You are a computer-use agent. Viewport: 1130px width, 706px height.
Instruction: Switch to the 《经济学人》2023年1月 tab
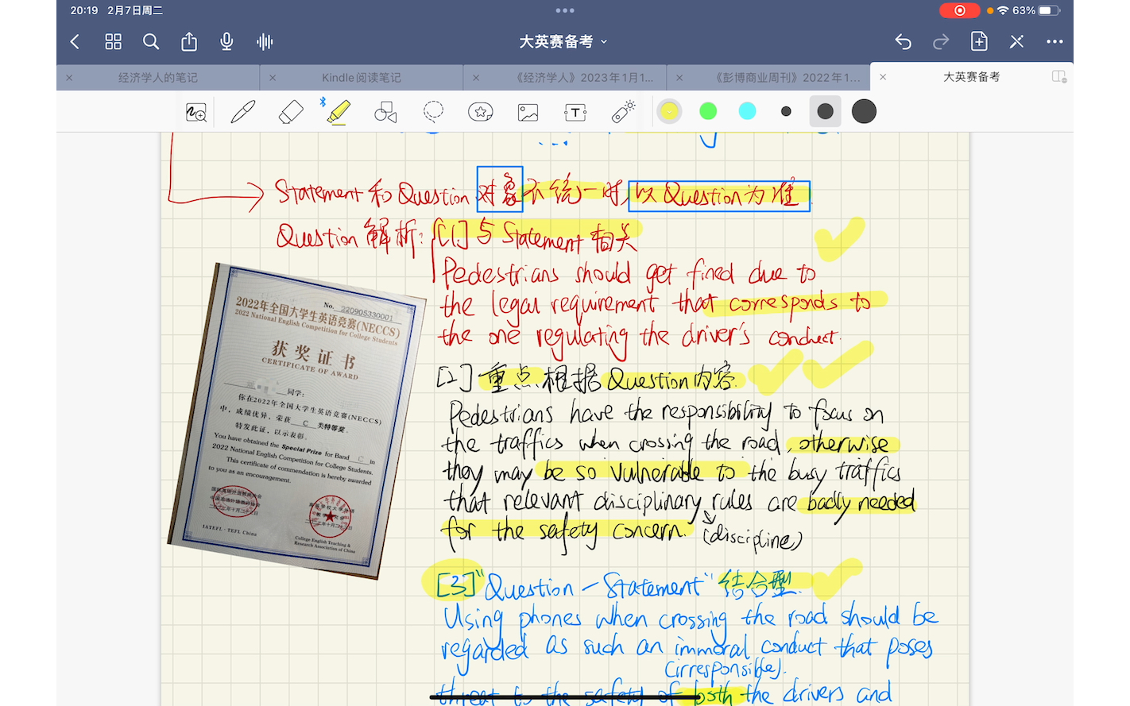point(585,78)
